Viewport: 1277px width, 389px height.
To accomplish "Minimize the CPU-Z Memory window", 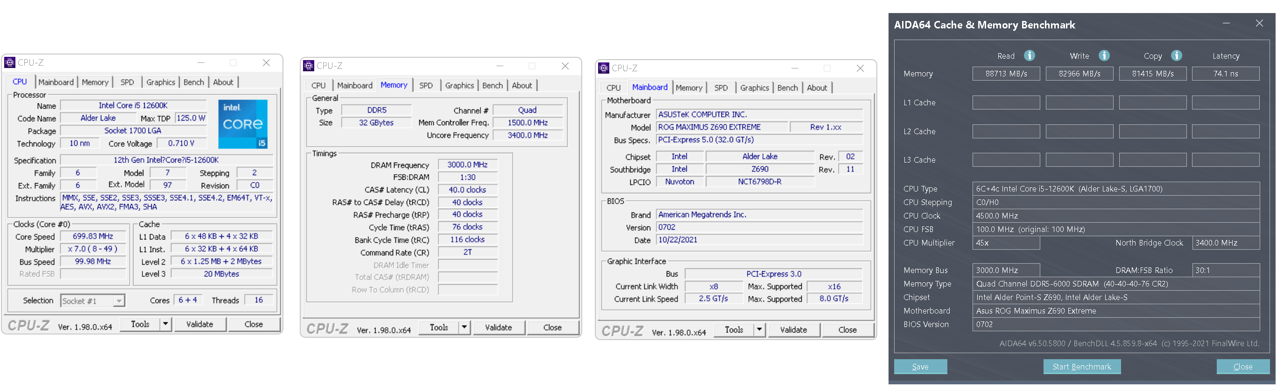I will [x=500, y=66].
